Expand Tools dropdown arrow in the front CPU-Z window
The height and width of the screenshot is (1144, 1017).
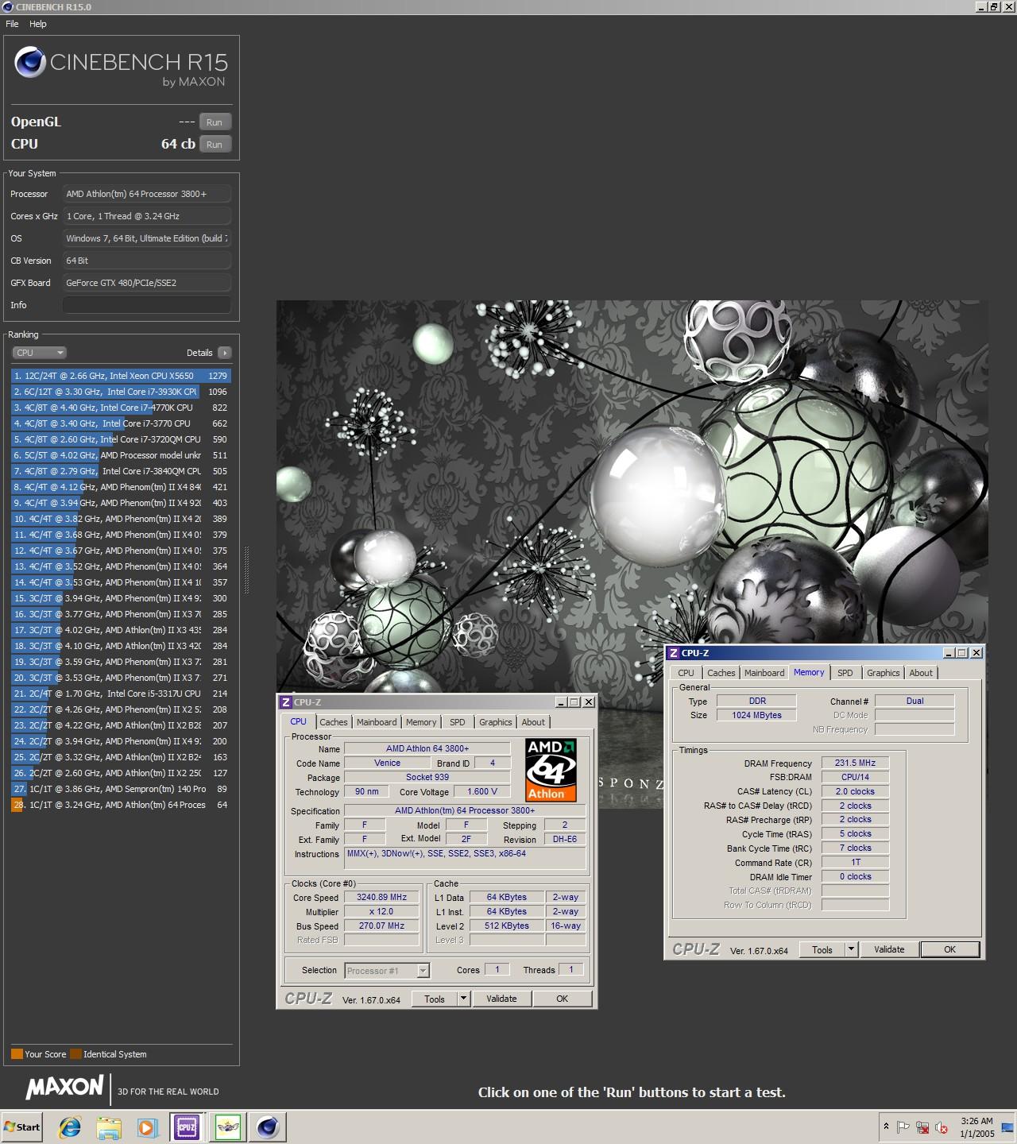coord(464,999)
